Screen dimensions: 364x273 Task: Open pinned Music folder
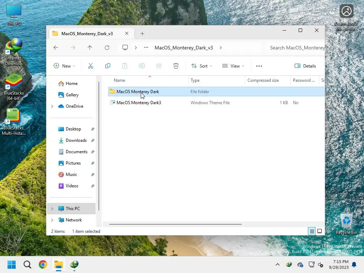click(x=71, y=174)
